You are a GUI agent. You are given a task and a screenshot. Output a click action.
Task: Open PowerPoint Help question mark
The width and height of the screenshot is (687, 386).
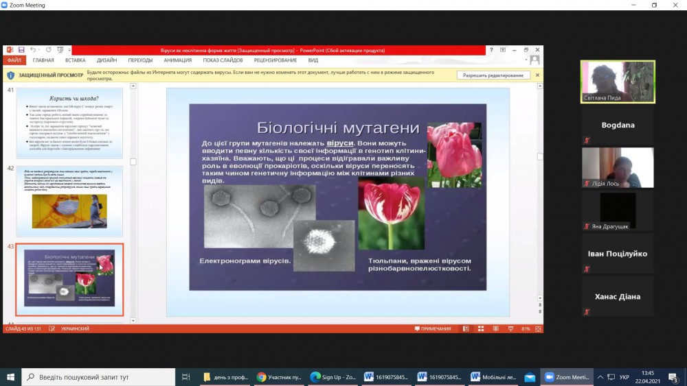[491, 50]
